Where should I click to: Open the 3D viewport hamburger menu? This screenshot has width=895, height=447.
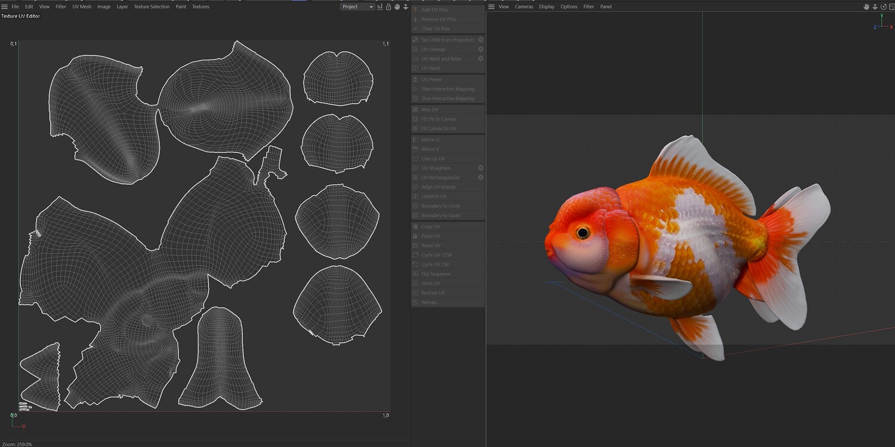click(492, 7)
